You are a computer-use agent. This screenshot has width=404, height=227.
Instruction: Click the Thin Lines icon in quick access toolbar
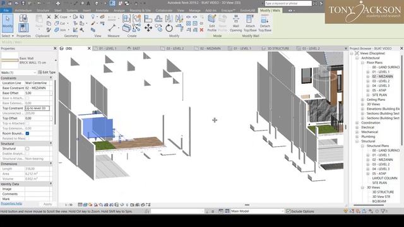112,3
